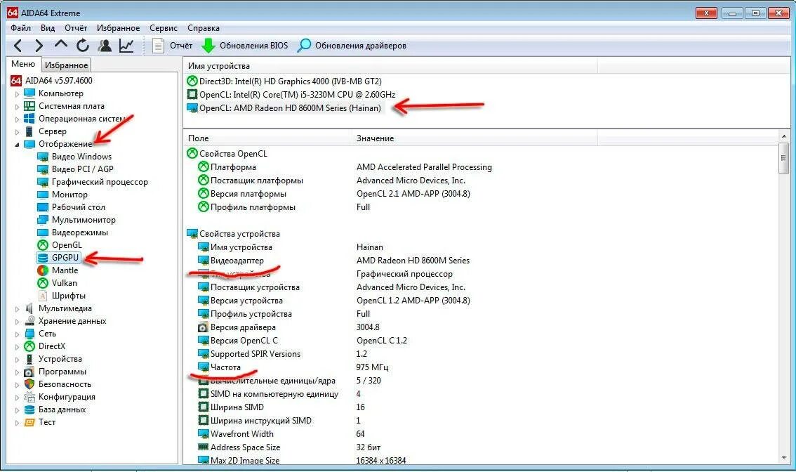
Task: Go up one level with the up arrow icon
Action: (x=61, y=44)
